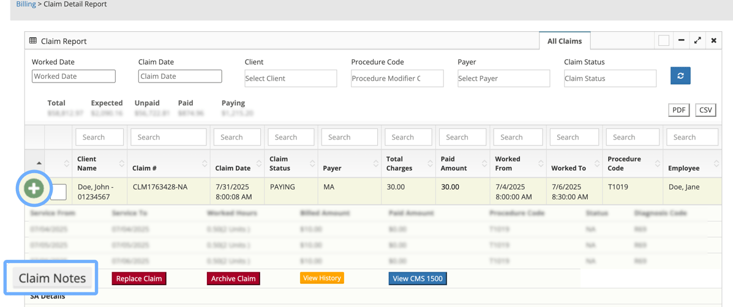The height and width of the screenshot is (307, 733).
Task: Switch to the All Claims tab
Action: [x=565, y=41]
